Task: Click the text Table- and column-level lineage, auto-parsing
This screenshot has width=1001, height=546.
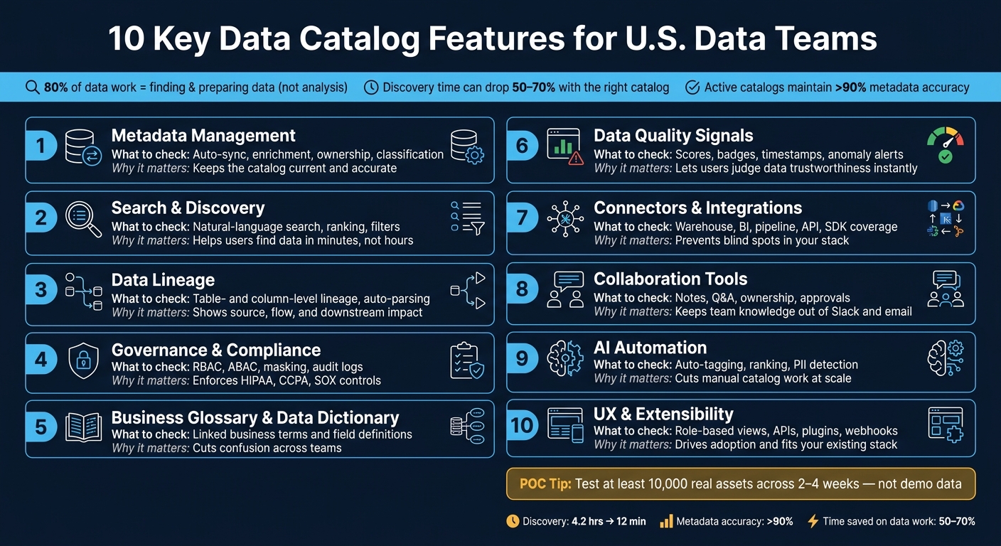Action: pyautogui.click(x=311, y=299)
